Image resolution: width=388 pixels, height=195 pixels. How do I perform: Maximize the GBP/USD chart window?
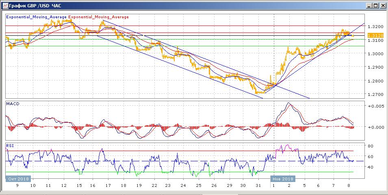pos(375,5)
